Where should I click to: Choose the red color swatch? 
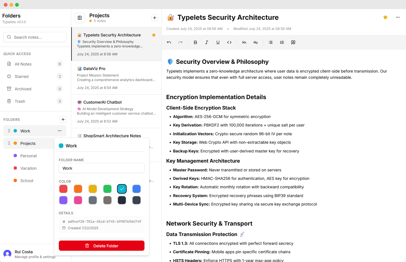(x=63, y=189)
